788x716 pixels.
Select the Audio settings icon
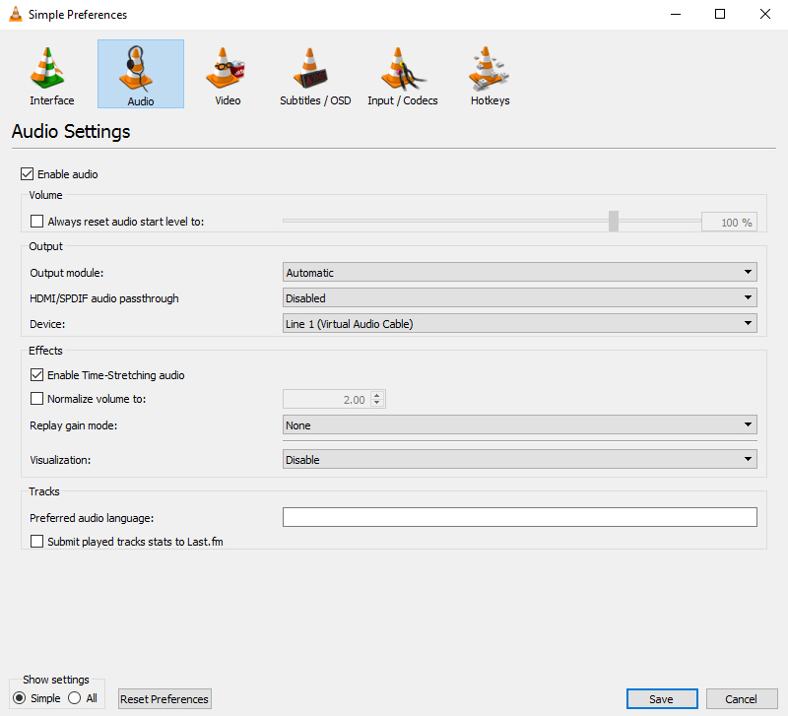click(x=140, y=74)
